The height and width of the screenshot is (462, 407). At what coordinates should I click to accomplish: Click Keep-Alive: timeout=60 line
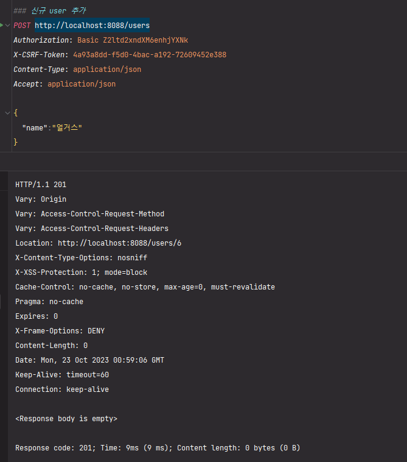pos(62,375)
